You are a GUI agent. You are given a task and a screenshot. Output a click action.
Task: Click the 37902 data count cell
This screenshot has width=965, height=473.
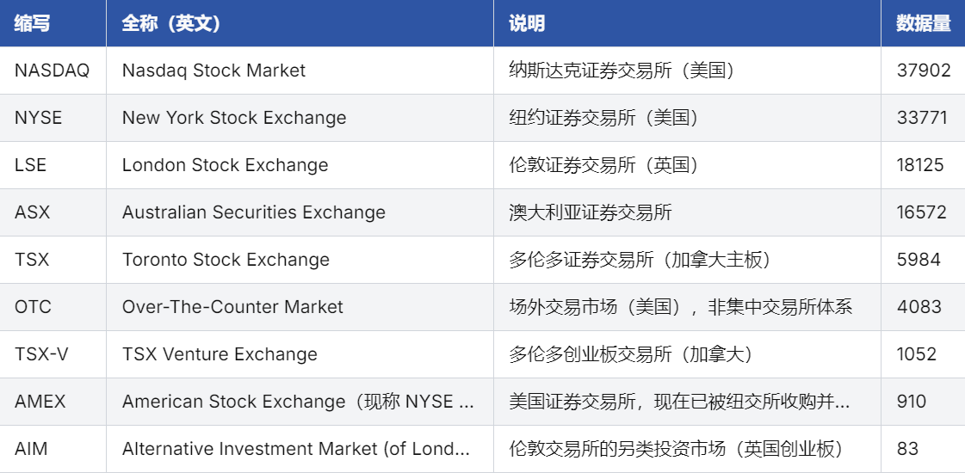(x=923, y=71)
